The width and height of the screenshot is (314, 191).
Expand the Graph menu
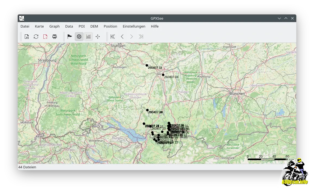point(55,26)
